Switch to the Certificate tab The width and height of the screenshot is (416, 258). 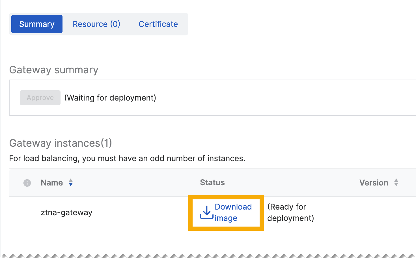[158, 24]
